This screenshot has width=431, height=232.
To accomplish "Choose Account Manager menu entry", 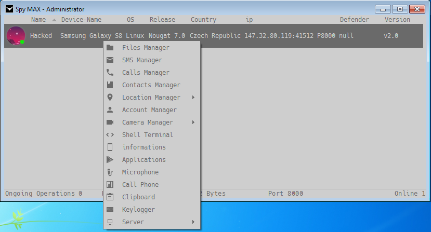I will tap(152, 110).
